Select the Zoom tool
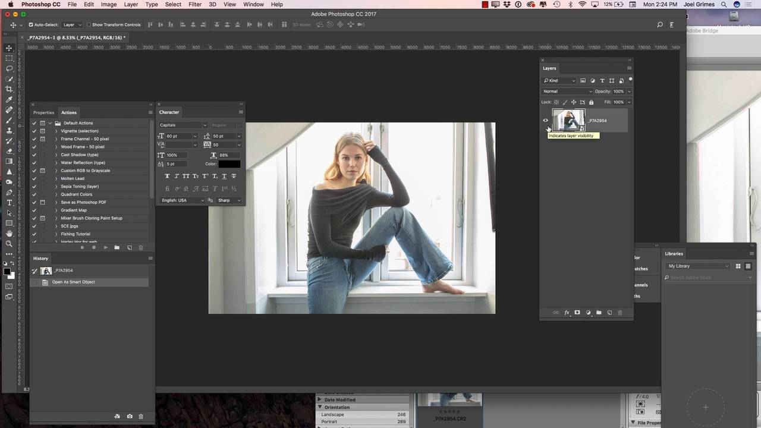The height and width of the screenshot is (428, 761). click(x=9, y=244)
